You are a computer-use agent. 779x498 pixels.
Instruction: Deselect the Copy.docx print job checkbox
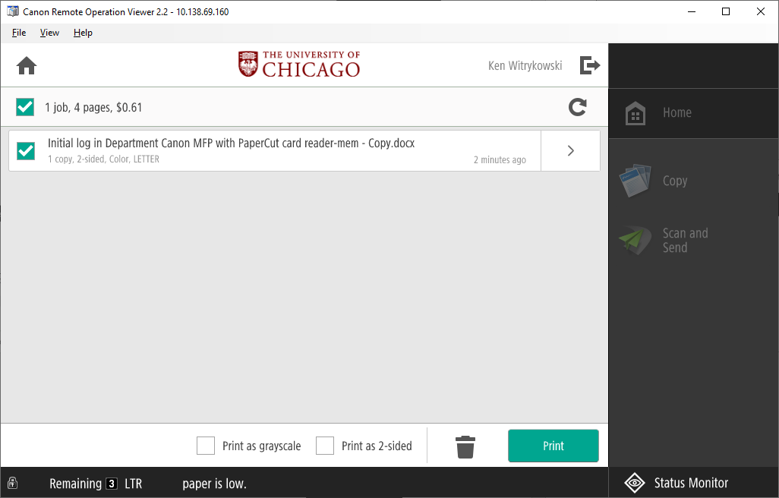click(x=25, y=150)
